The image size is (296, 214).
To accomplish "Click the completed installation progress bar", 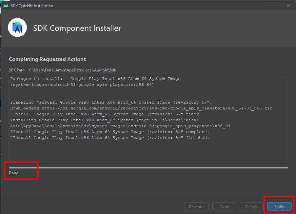I will [x=148, y=167].
